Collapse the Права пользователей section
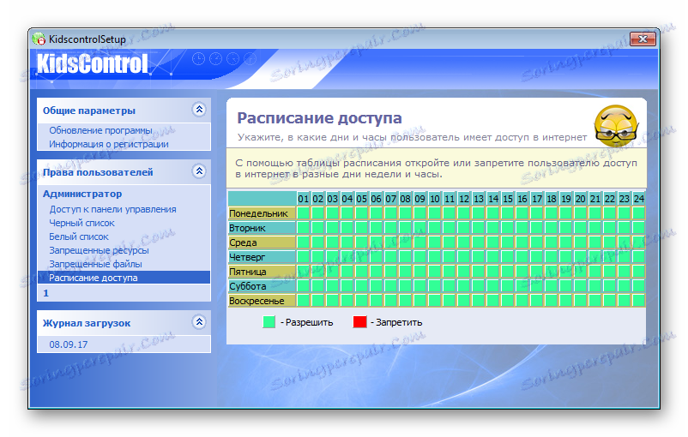Screen dimensions: 688x437 tap(199, 171)
